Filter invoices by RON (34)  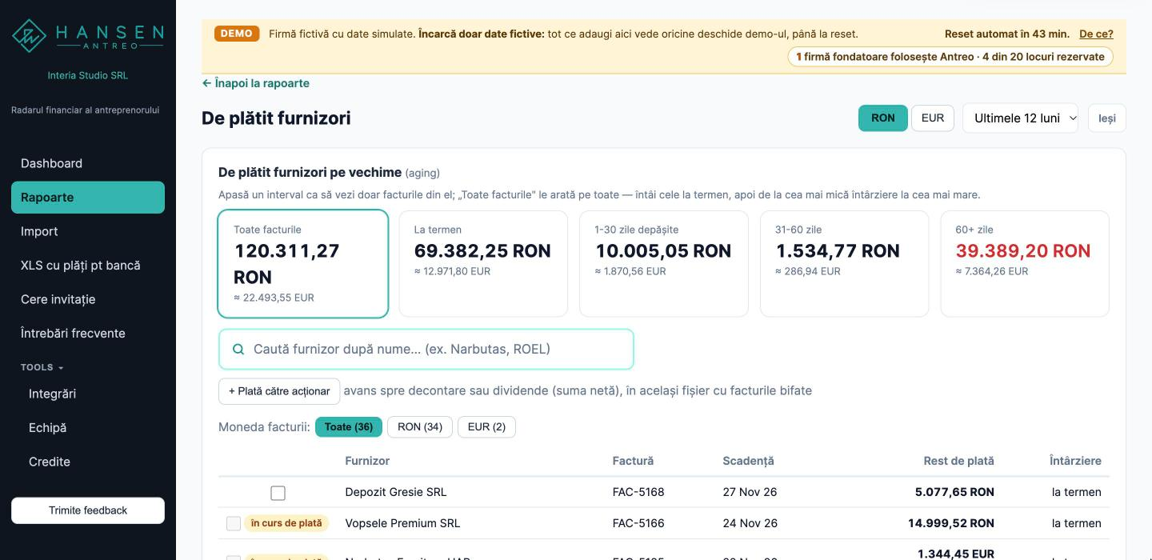pyautogui.click(x=420, y=427)
